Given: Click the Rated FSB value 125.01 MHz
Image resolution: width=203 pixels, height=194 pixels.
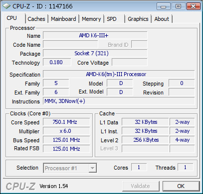Looking at the screenshot, I should 66,149.
